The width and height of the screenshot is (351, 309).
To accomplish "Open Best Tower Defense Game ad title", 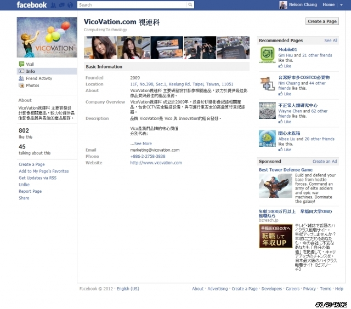I will click(286, 170).
